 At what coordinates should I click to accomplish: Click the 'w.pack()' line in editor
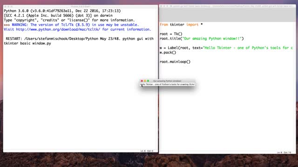click(168, 52)
